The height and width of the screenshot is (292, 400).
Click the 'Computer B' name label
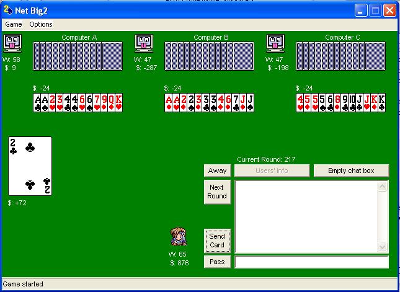click(211, 37)
